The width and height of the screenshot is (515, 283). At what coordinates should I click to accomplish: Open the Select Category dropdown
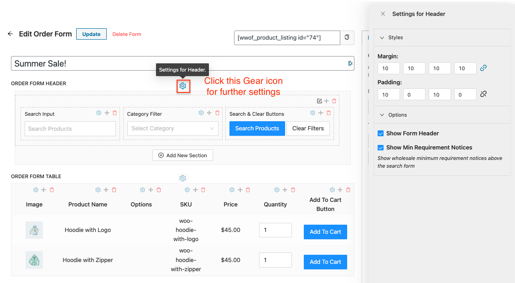[173, 129]
